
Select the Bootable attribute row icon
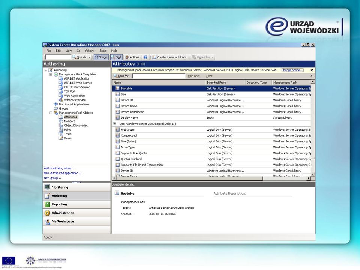point(117,88)
